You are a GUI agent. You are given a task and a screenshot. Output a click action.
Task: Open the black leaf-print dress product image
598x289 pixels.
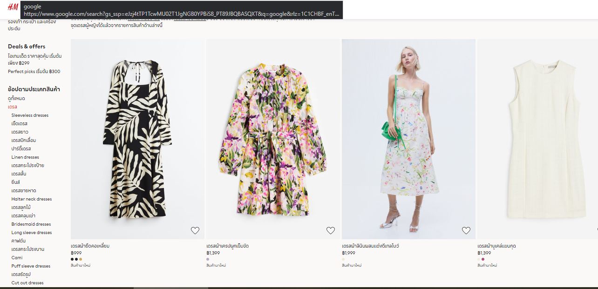(137, 139)
